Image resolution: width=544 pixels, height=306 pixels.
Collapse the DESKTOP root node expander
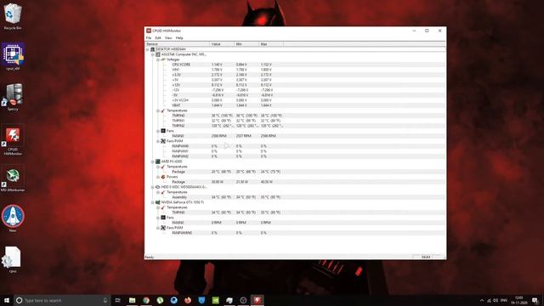147,49
